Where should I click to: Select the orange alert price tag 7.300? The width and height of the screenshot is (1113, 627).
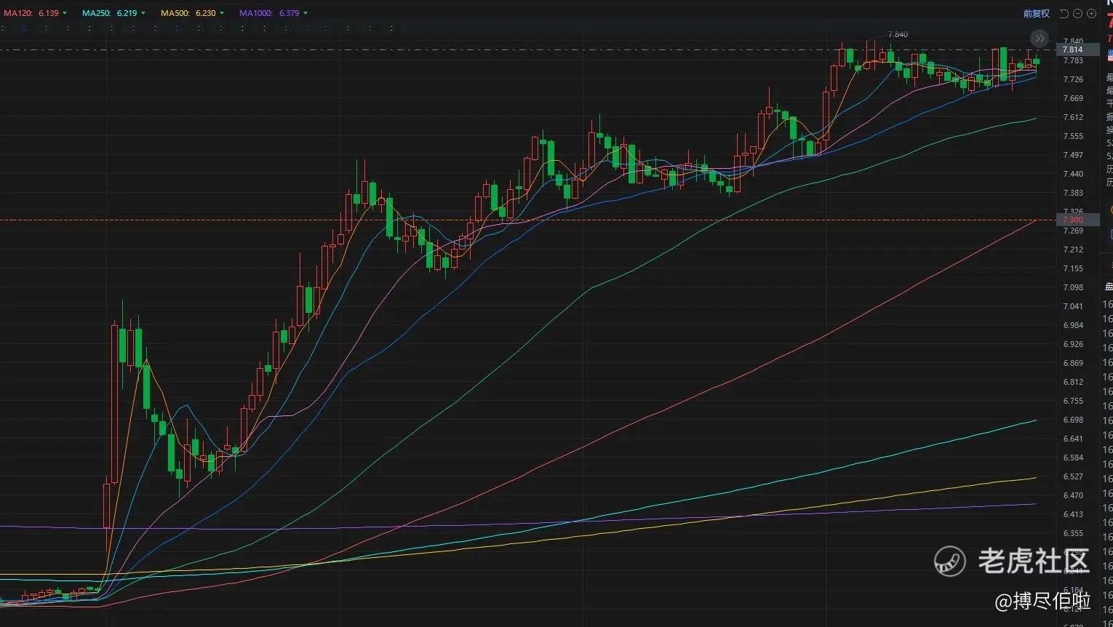[1077, 220]
